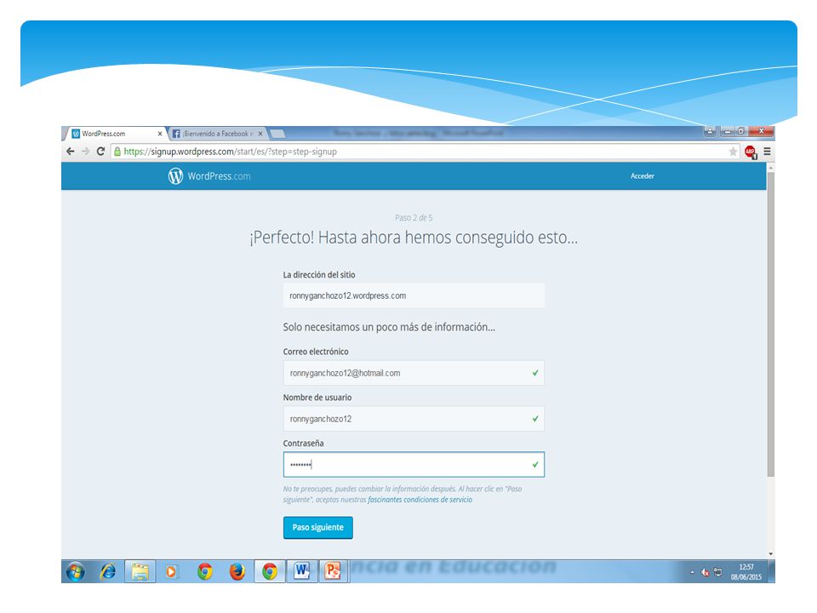Click the Chrome taskbar icon beside Media Player
The height and width of the screenshot is (613, 817).
tap(205, 572)
